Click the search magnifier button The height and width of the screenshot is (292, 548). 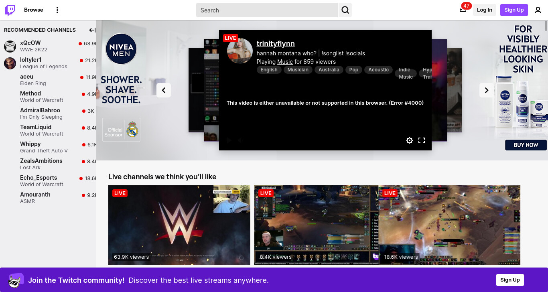coord(345,10)
